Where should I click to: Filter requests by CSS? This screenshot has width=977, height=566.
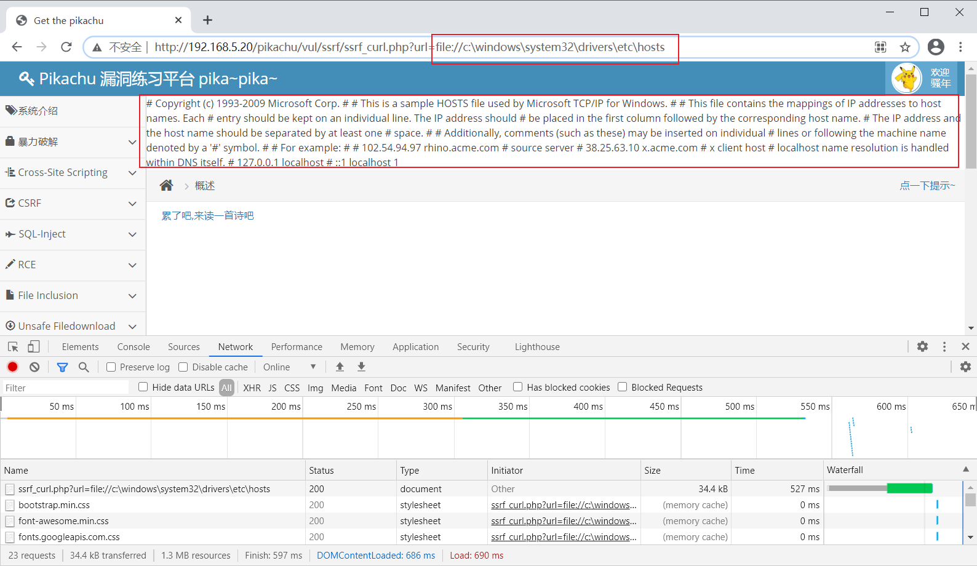pos(292,388)
